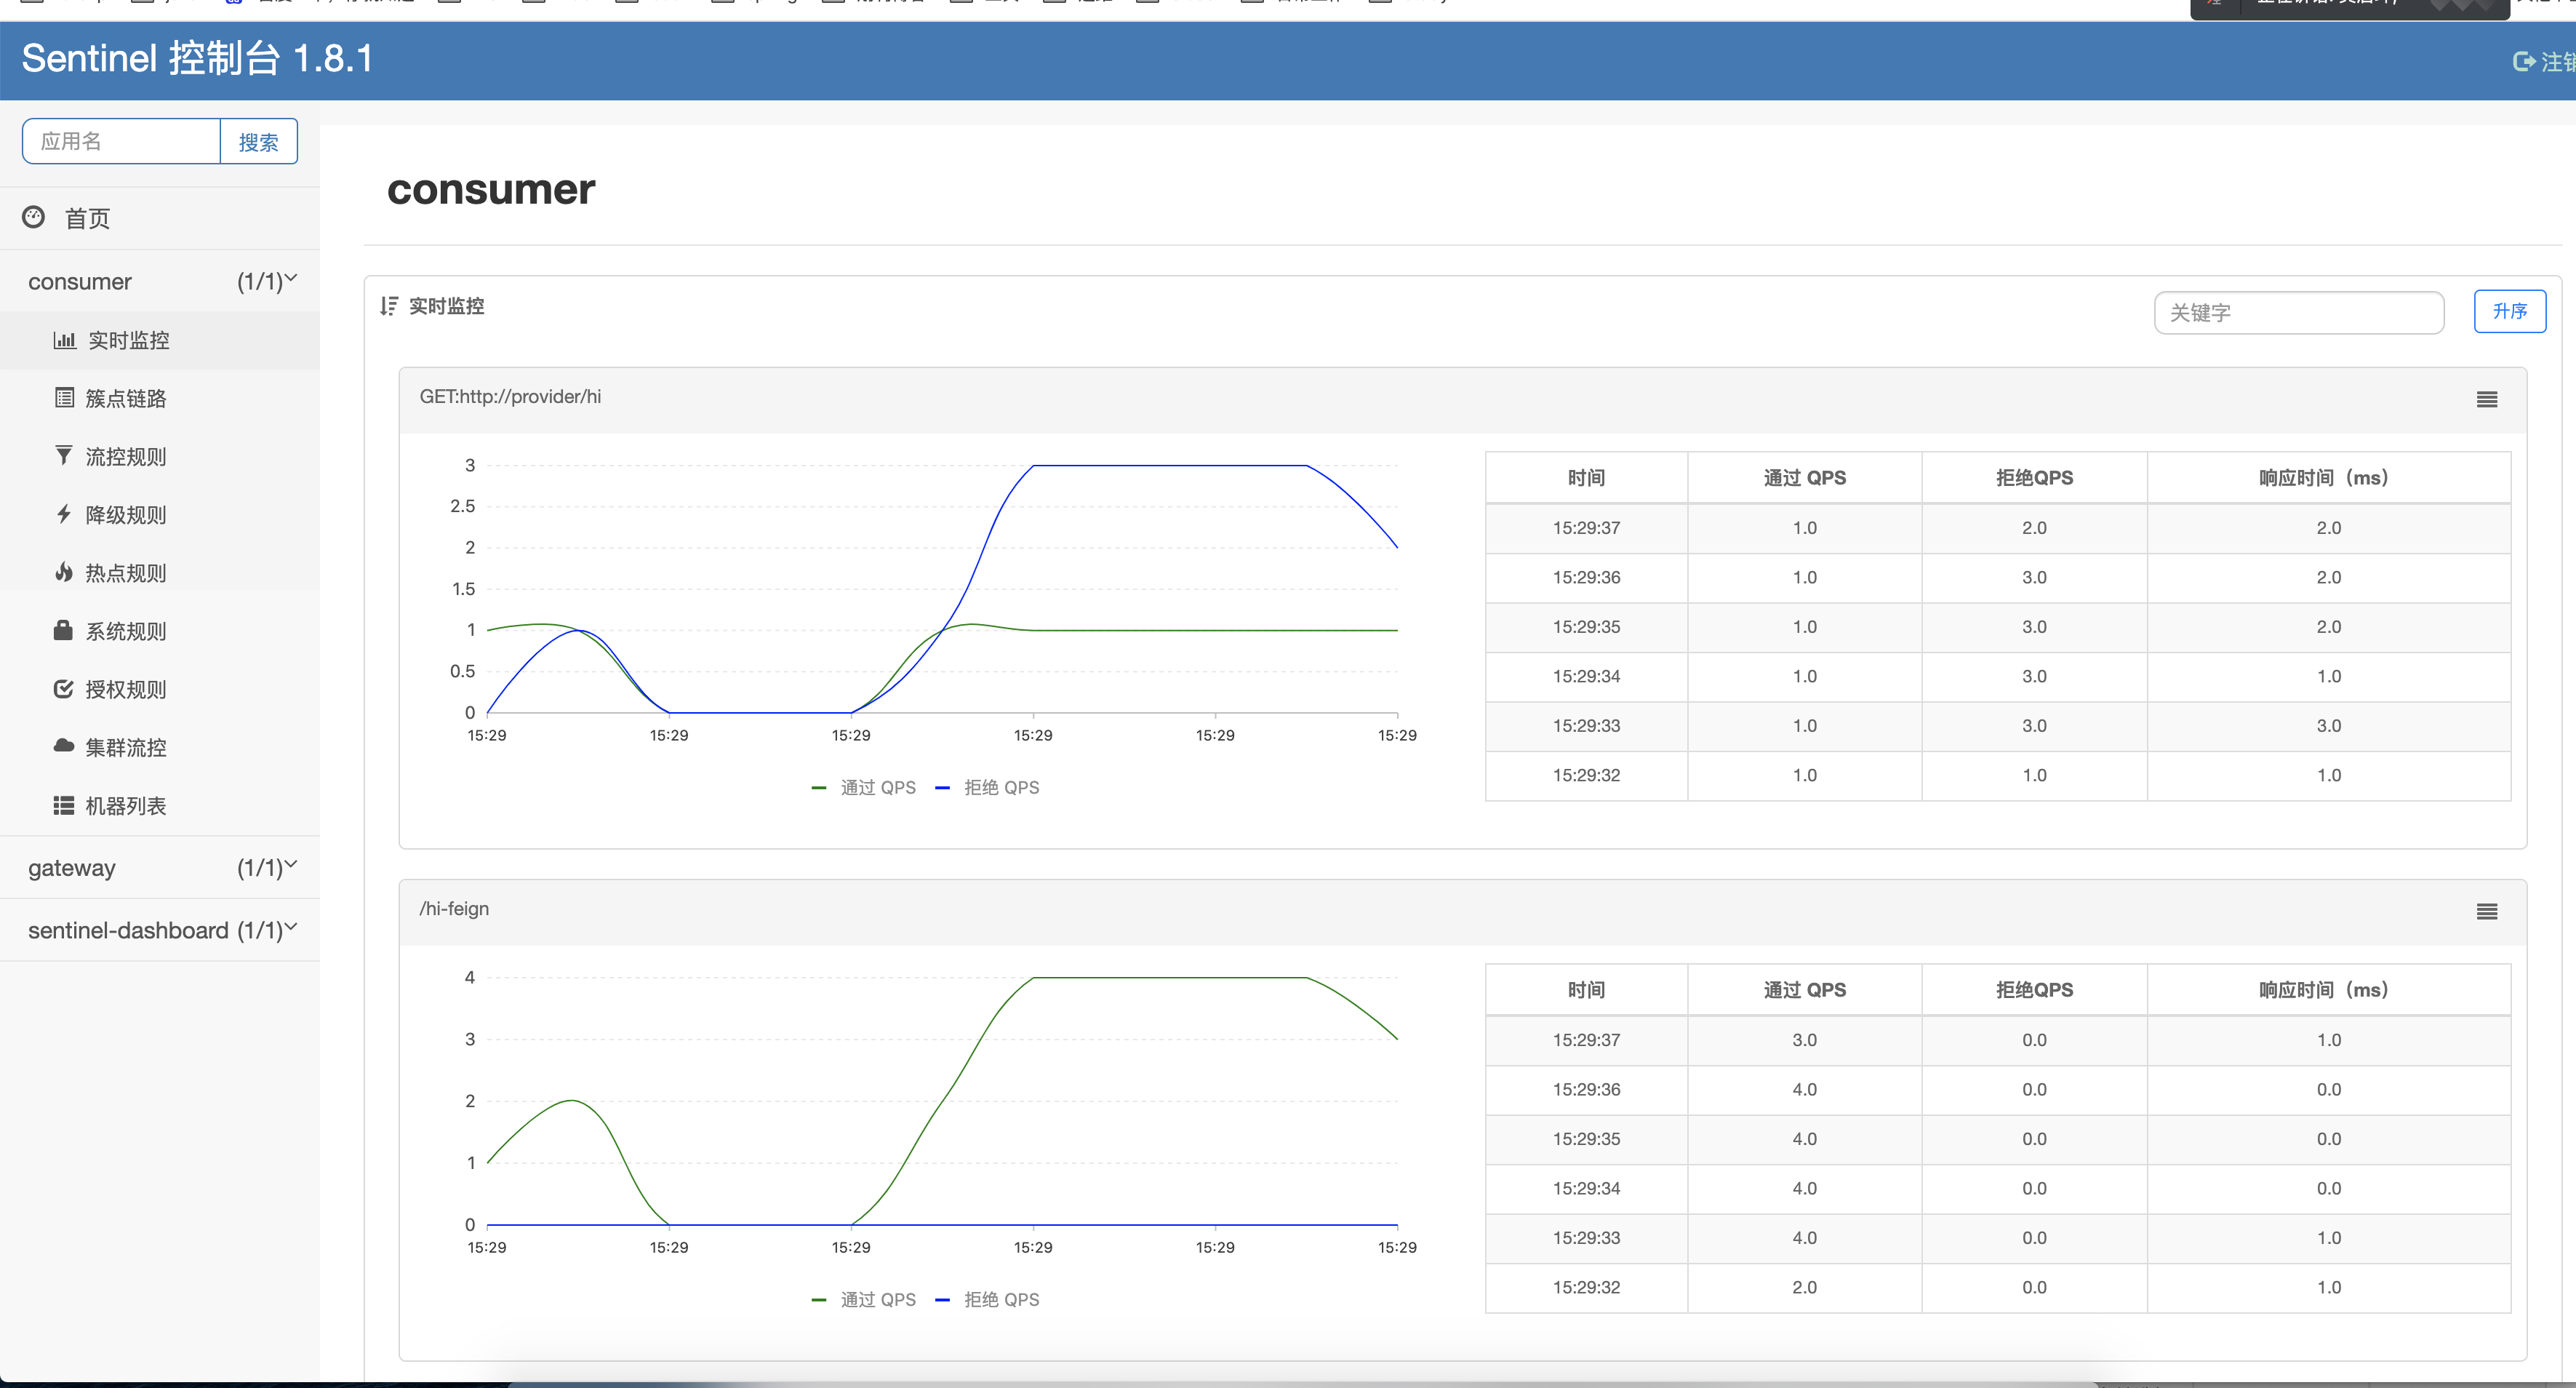
Task: Click the 簇点链路 document icon
Action: (64, 397)
